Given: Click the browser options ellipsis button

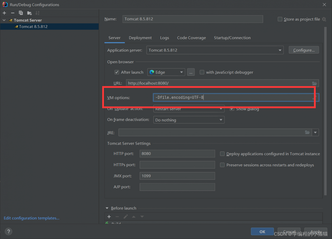Looking at the screenshot, I should [x=191, y=72].
